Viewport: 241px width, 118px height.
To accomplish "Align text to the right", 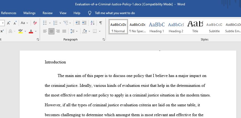I will (58, 31).
